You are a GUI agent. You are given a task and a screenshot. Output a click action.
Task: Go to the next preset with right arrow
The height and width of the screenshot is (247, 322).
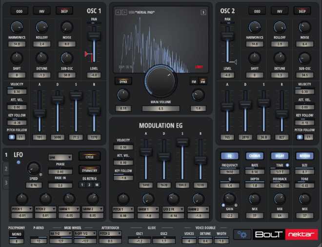(123, 12)
